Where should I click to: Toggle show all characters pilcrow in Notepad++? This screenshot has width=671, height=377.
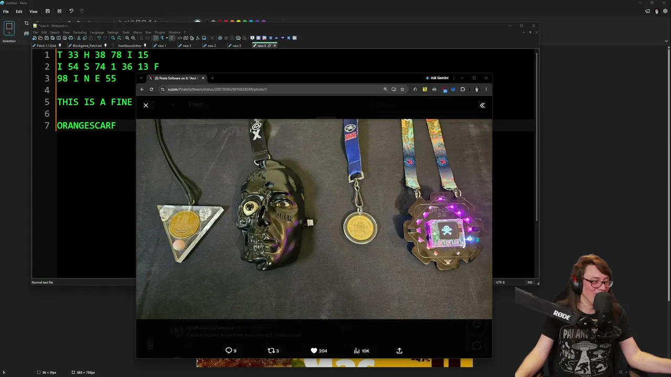[x=162, y=38]
